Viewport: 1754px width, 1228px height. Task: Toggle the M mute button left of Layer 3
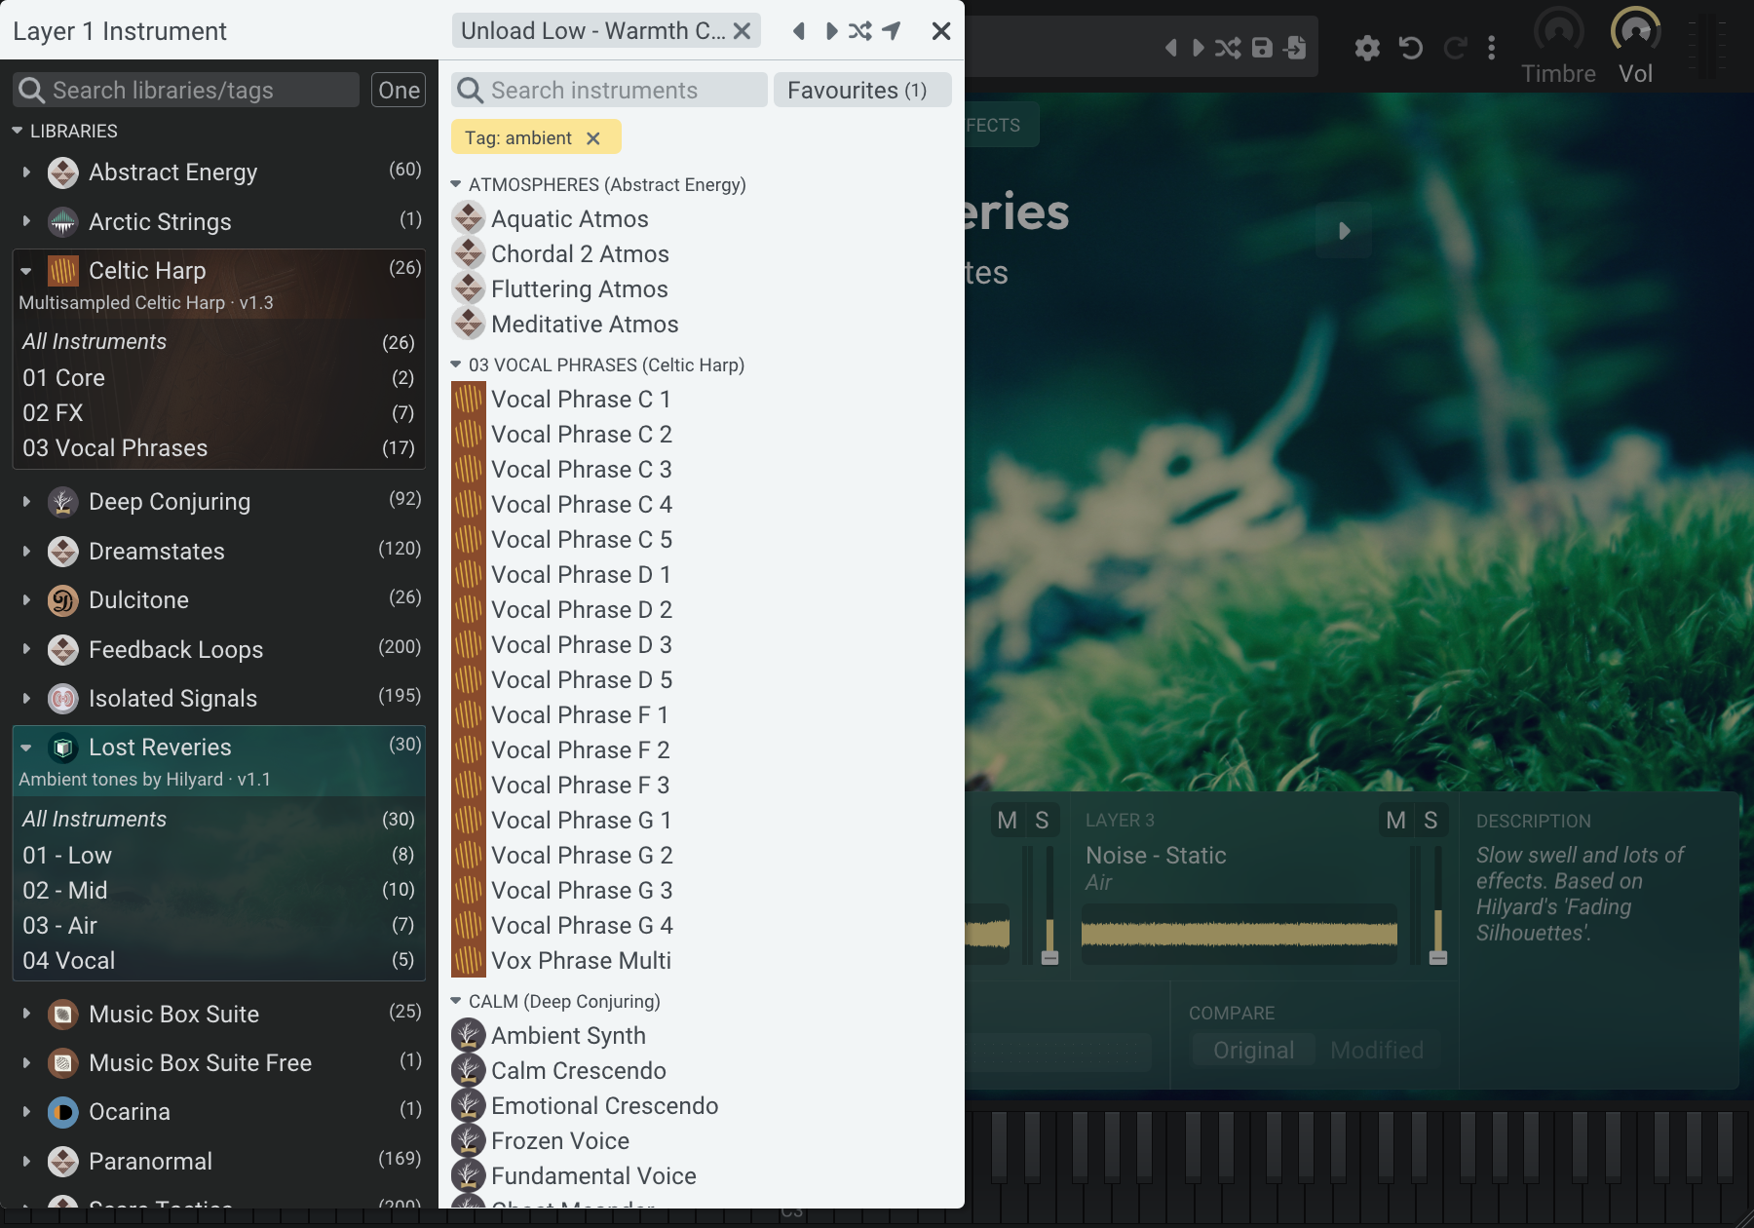coord(1007,821)
